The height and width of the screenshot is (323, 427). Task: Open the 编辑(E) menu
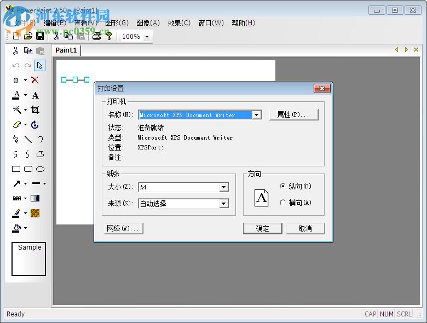(55, 23)
